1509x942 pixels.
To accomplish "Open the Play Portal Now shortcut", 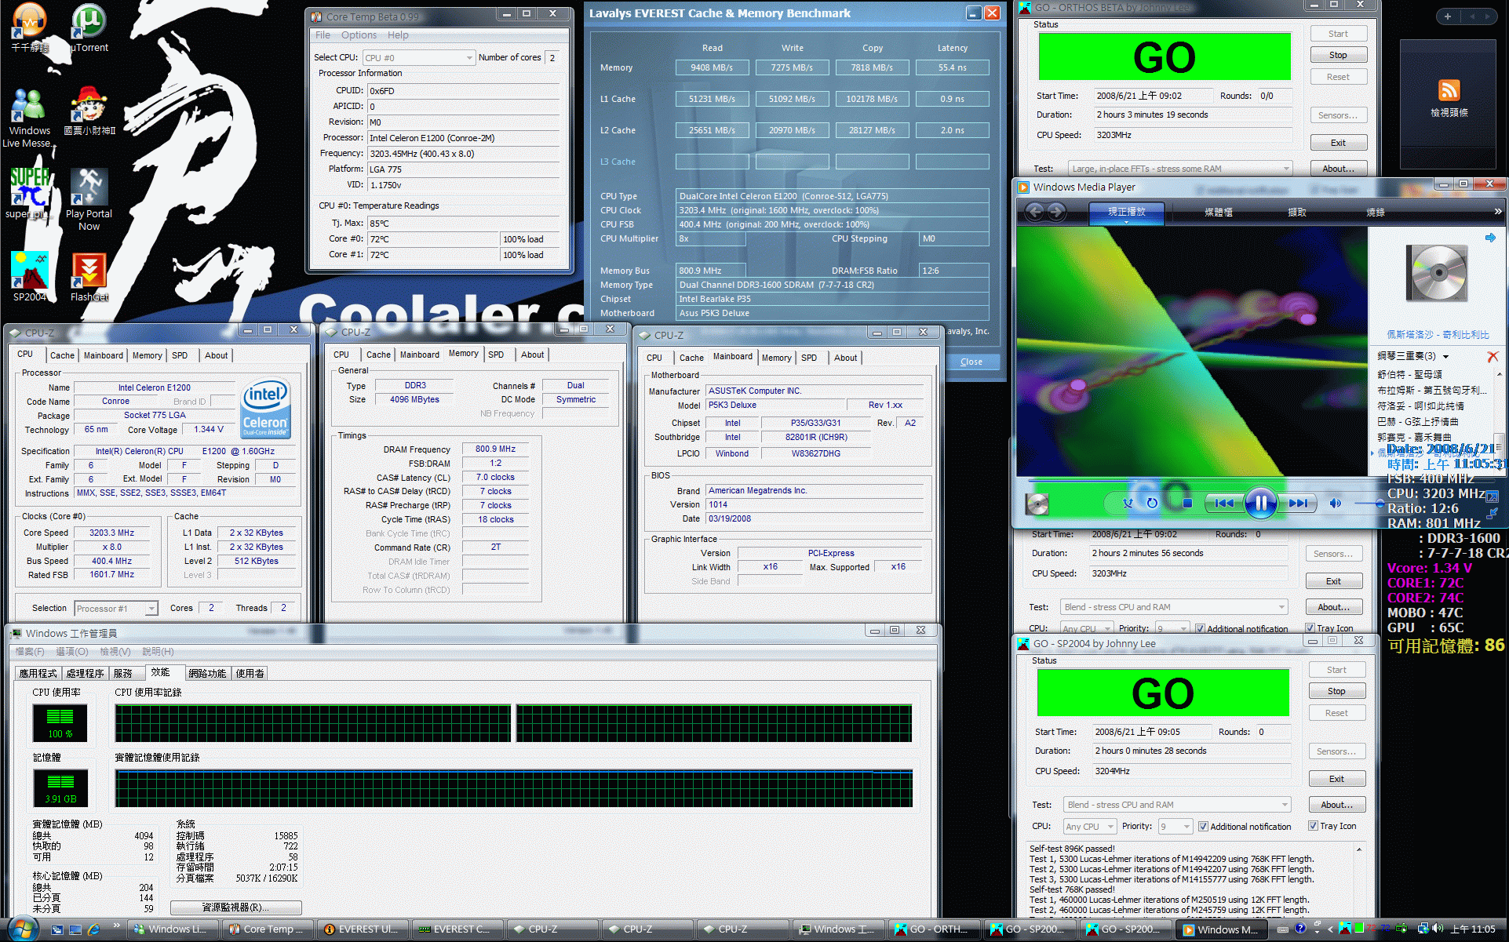I will pos(89,200).
